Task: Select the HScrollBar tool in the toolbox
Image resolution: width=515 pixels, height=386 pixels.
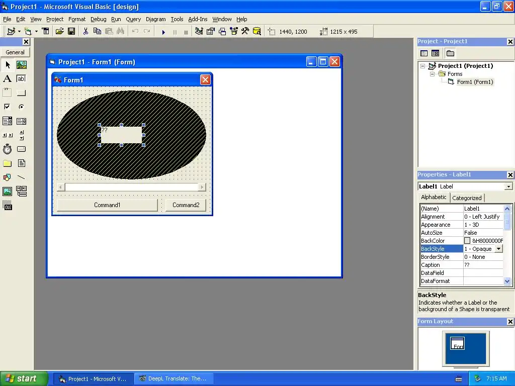Action: tap(7, 135)
